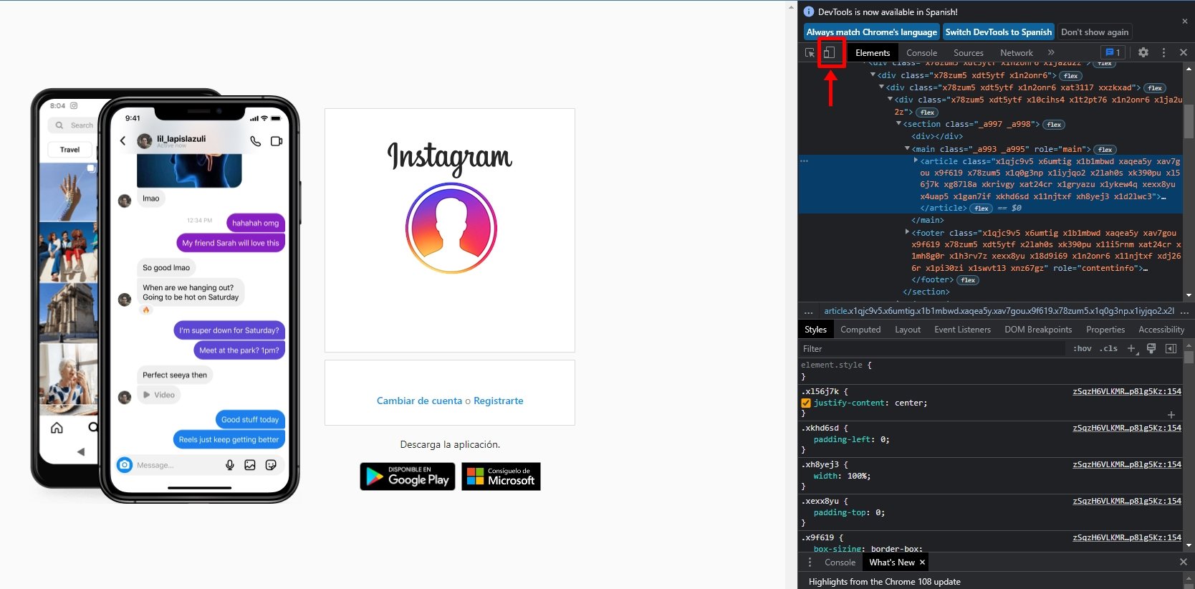Click the Google Play download badge

pyautogui.click(x=408, y=477)
